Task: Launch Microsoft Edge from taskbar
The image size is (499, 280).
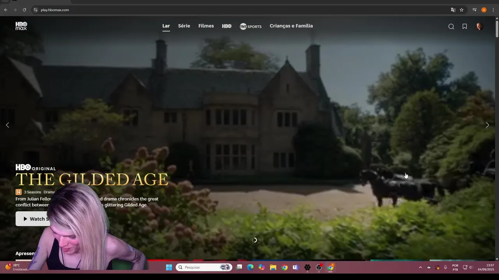Action: coord(250,267)
